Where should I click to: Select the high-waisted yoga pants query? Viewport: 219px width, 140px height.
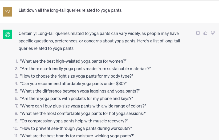tap(73, 61)
